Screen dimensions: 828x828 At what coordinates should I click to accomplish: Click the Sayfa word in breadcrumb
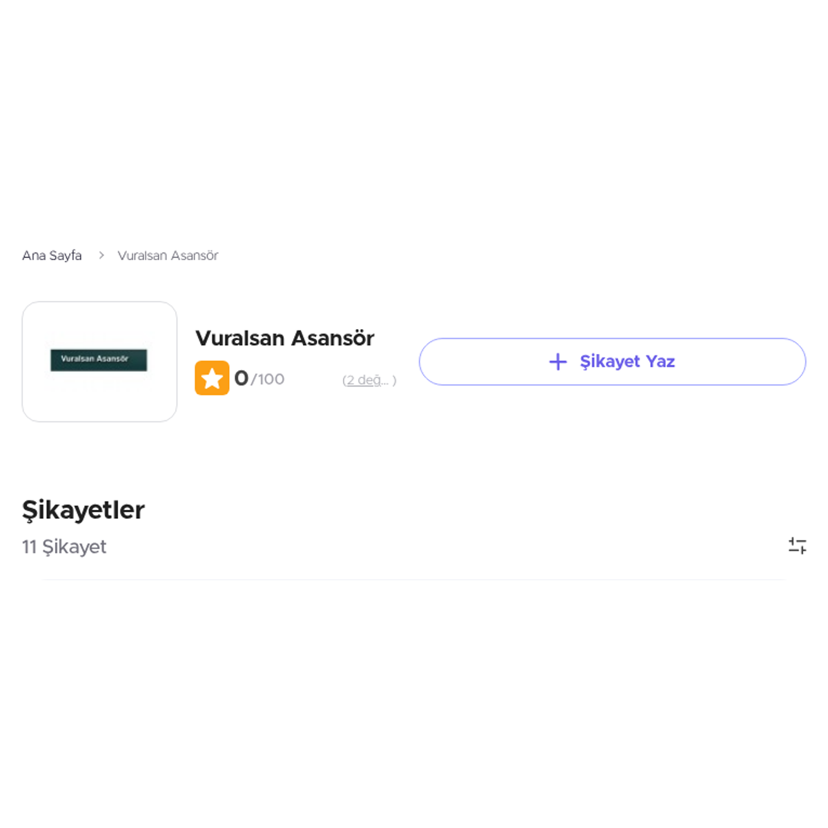(x=66, y=255)
